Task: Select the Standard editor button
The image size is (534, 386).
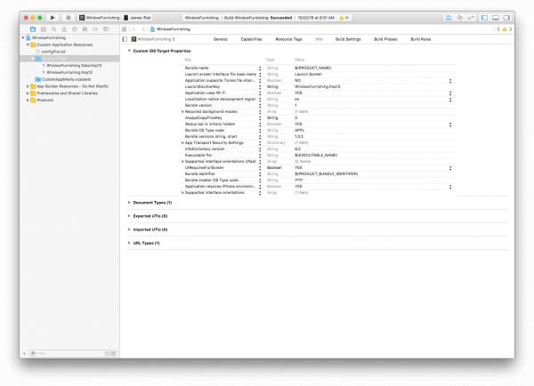Action: tap(449, 18)
